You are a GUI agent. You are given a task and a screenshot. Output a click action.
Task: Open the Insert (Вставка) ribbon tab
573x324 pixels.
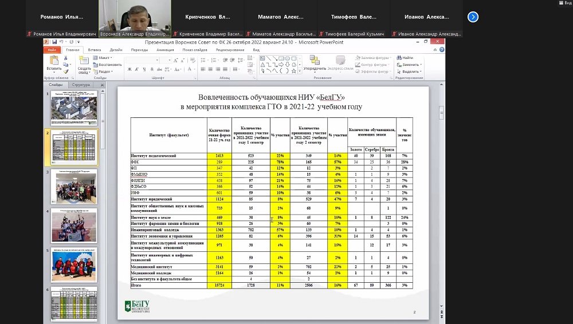(95, 50)
